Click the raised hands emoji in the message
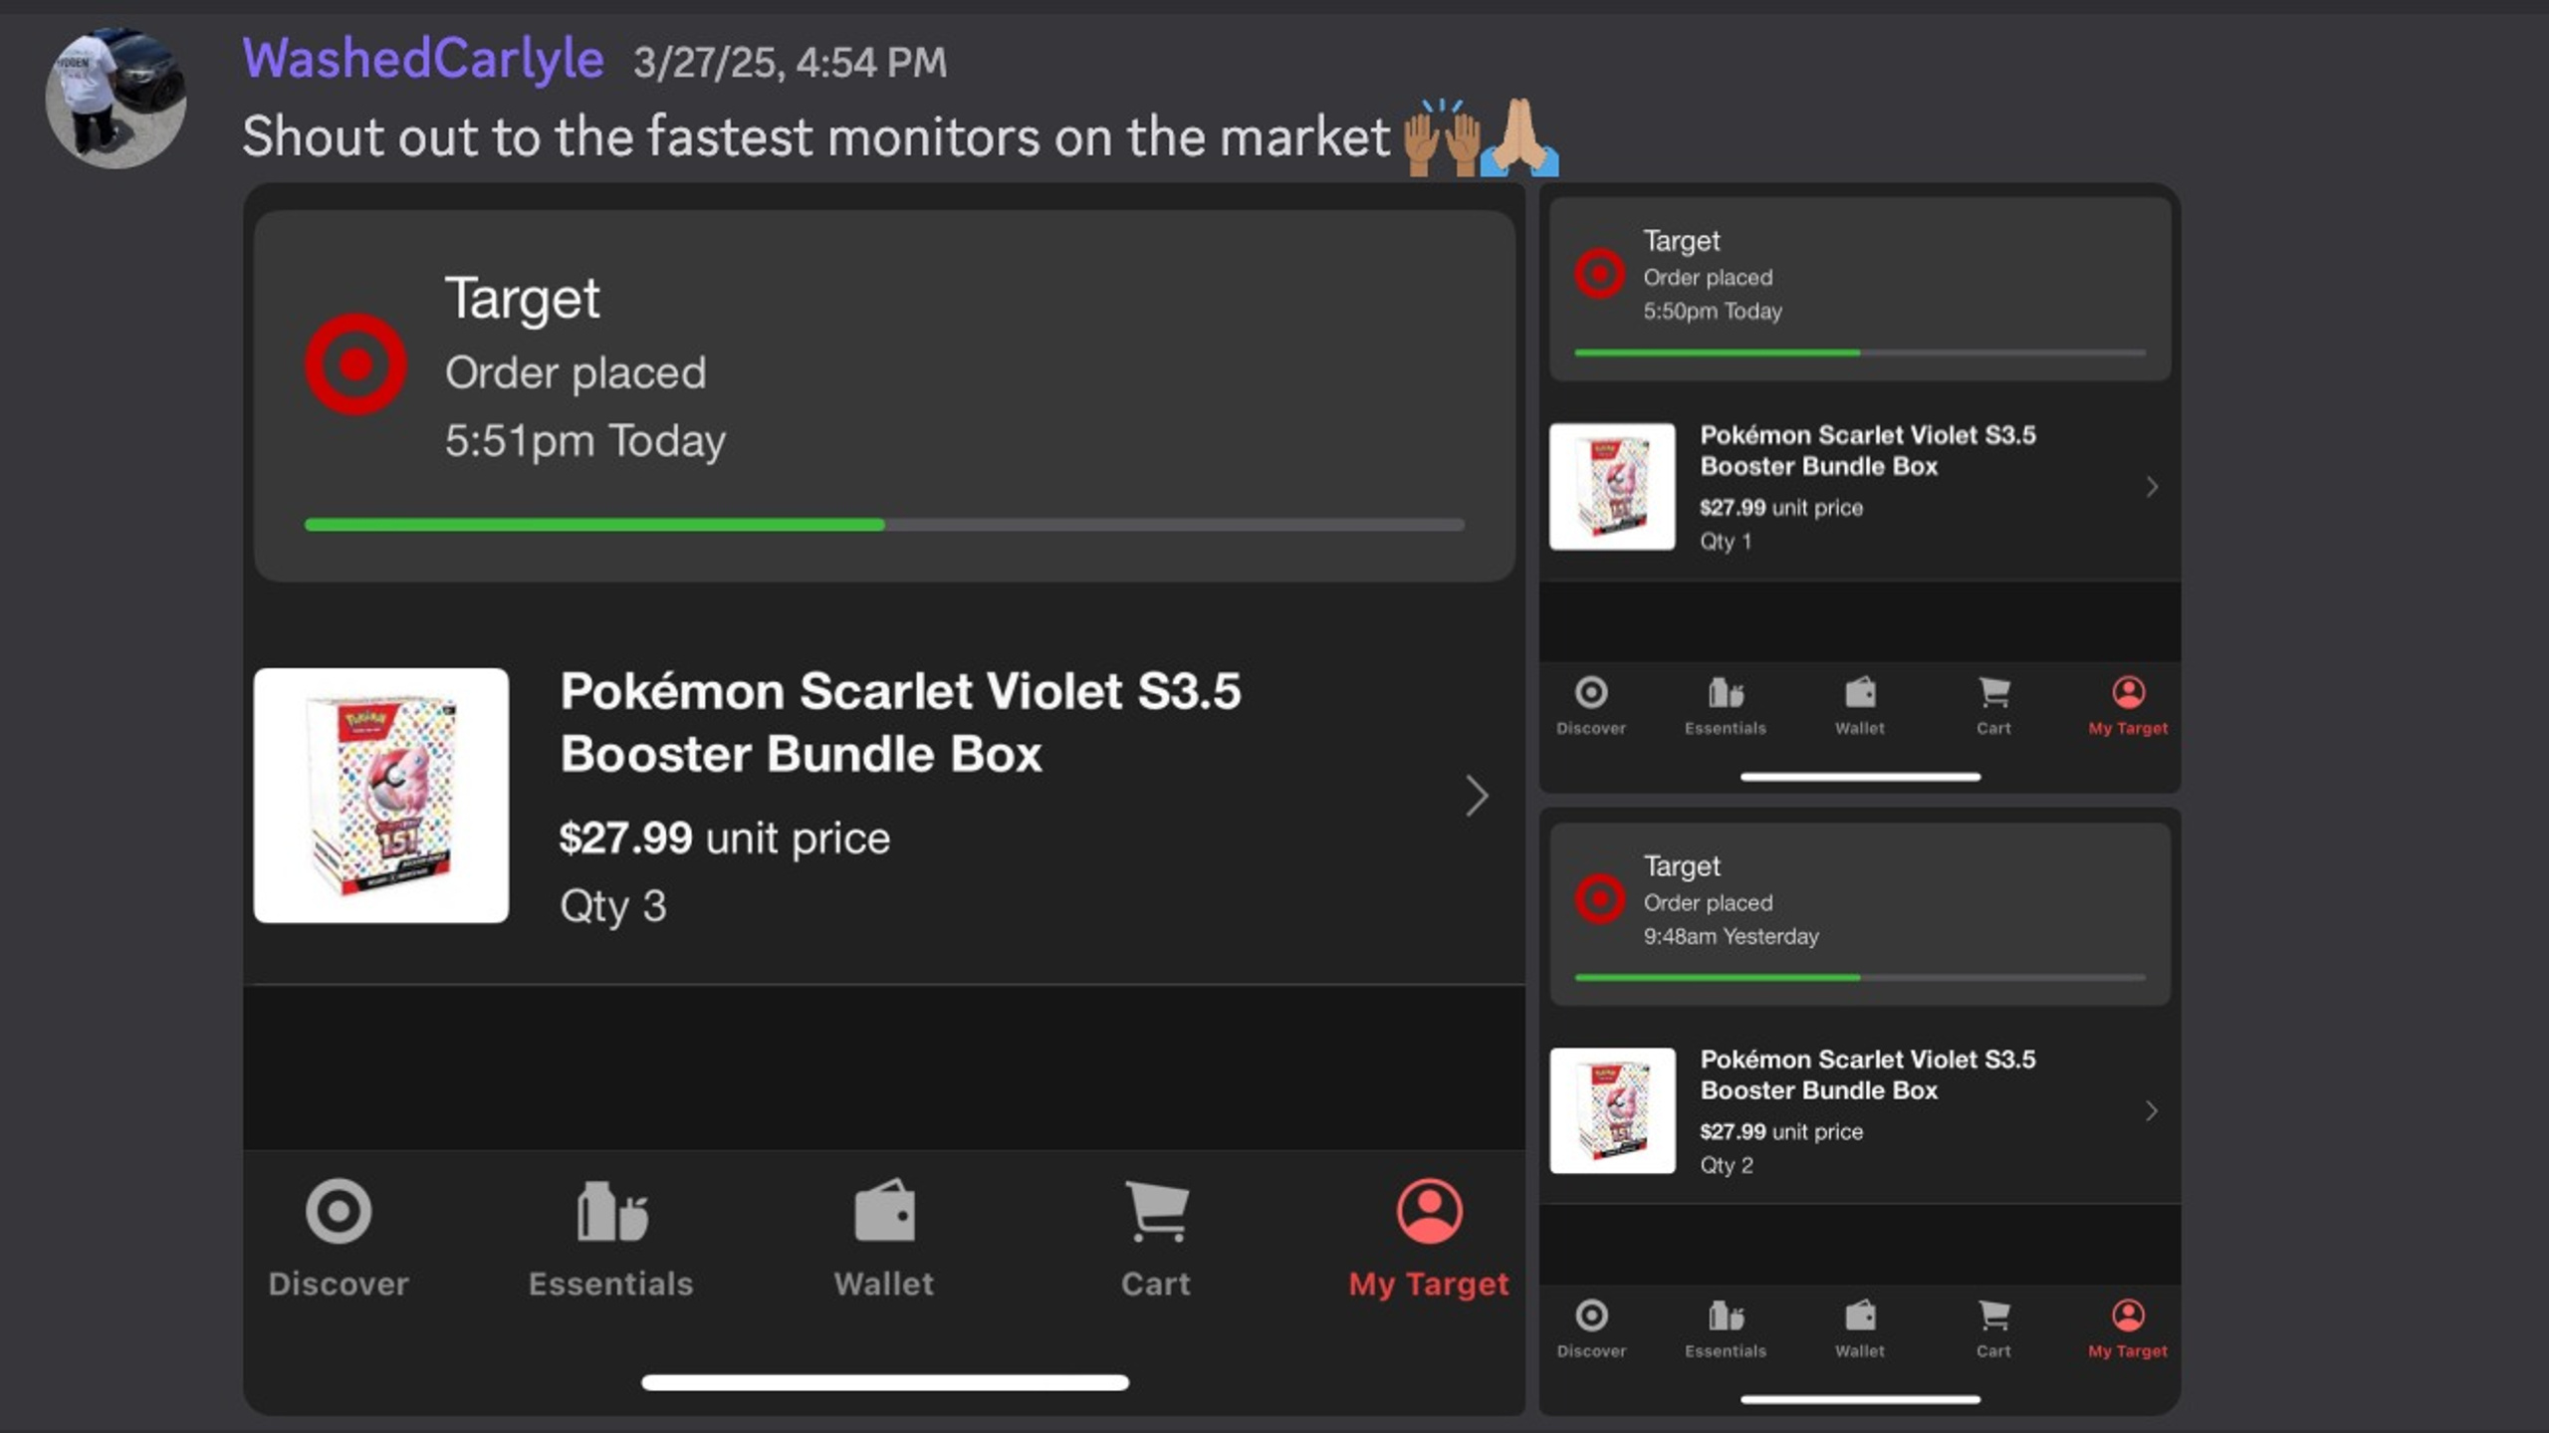 click(x=1440, y=137)
